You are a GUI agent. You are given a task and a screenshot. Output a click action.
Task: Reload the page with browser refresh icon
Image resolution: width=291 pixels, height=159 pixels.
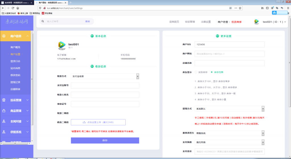click(x=13, y=8)
